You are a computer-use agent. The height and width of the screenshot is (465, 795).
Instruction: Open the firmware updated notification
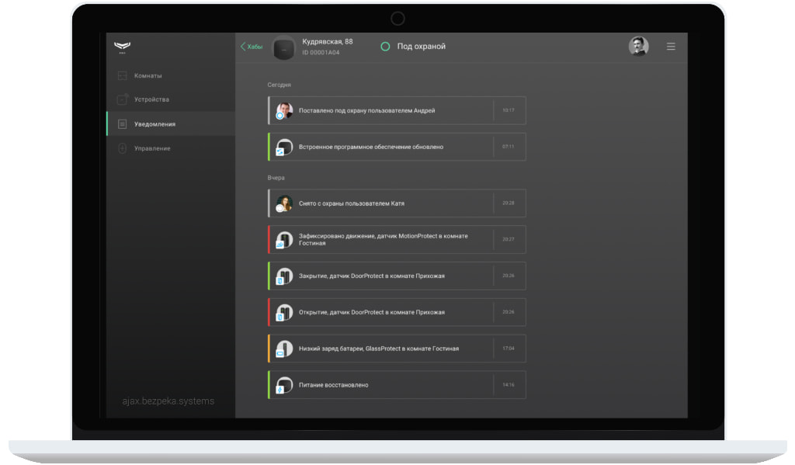point(397,147)
